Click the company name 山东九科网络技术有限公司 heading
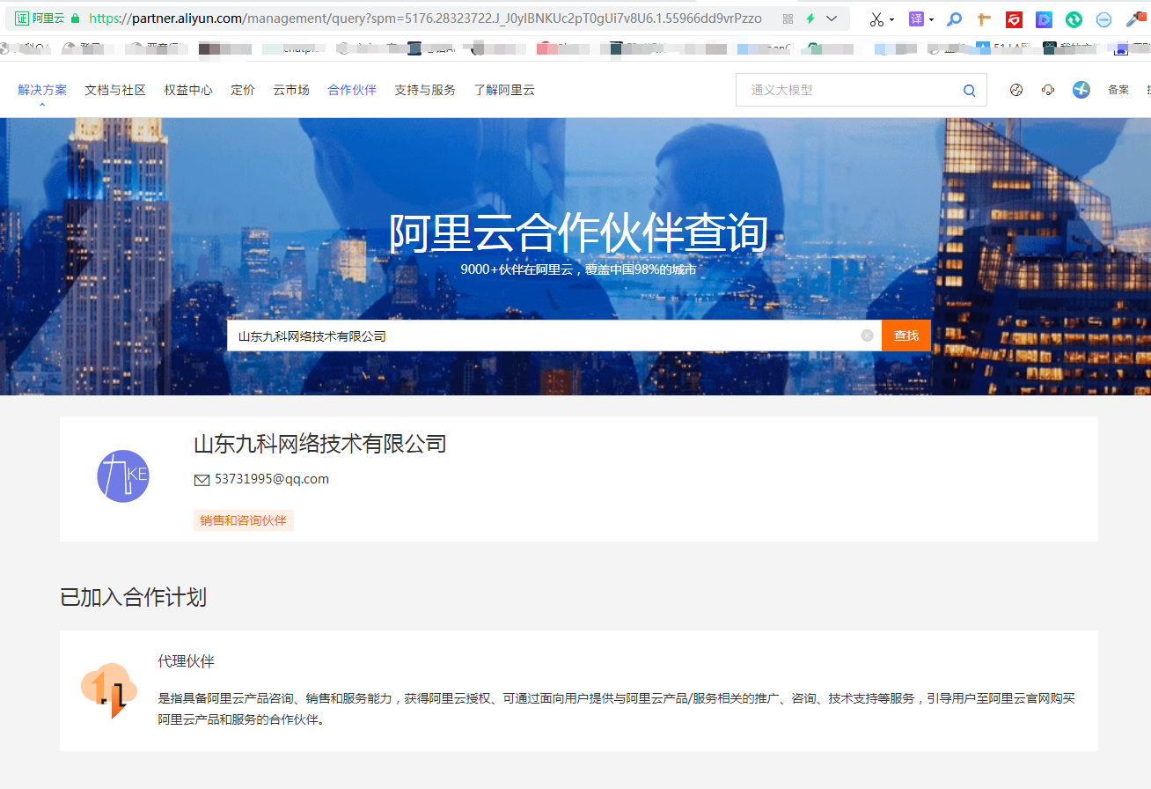The image size is (1151, 789). tap(320, 444)
